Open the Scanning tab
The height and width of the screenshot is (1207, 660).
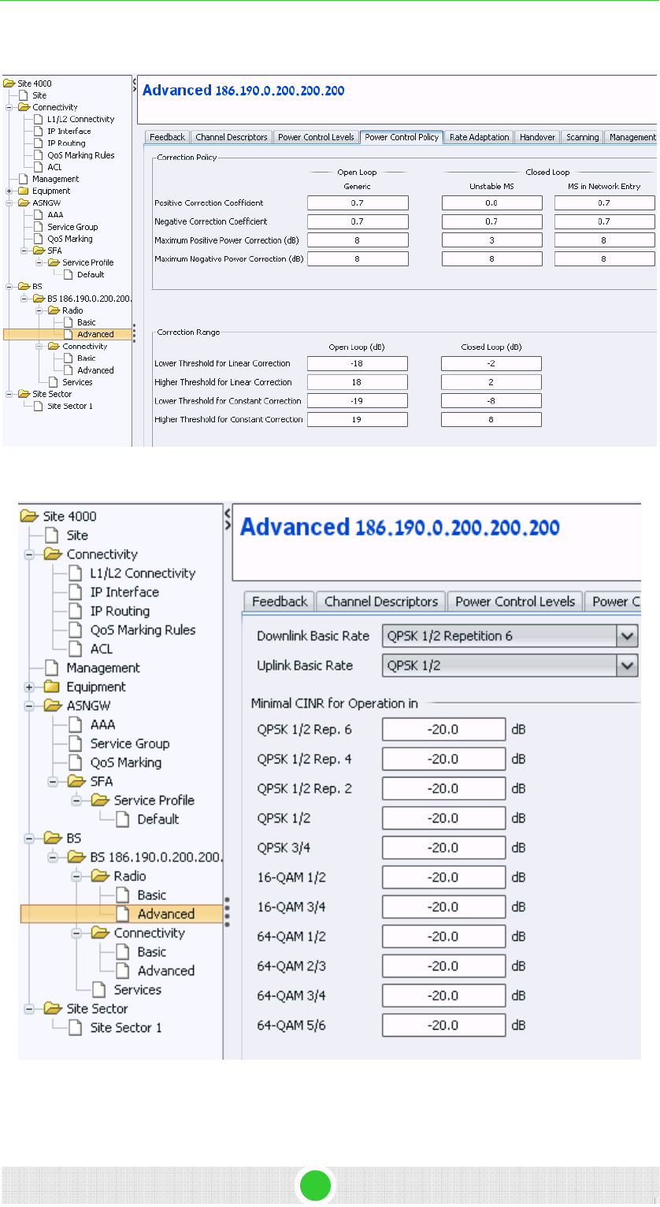[x=583, y=137]
